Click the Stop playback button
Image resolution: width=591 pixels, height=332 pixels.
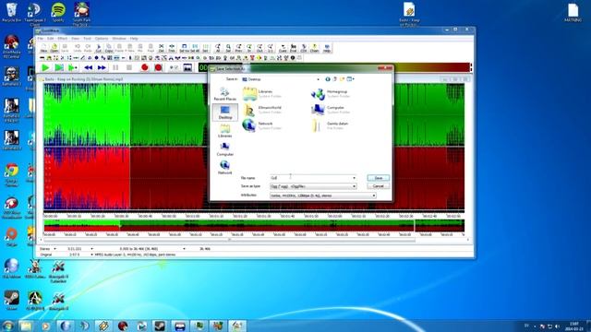coord(129,67)
